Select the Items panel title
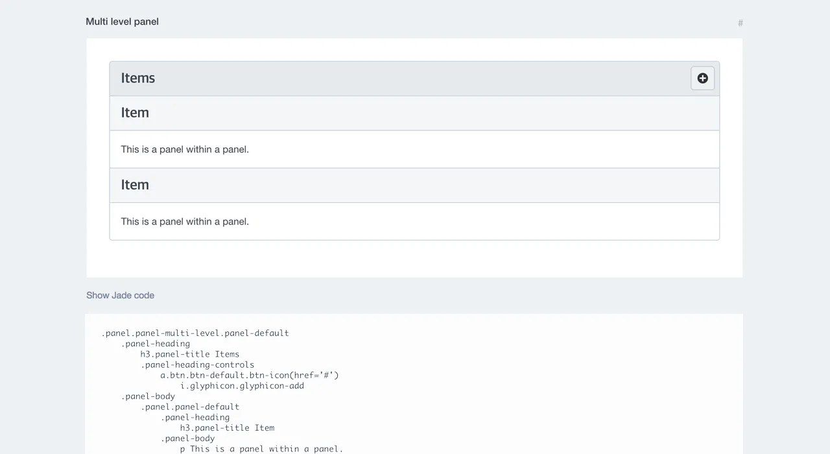The height and width of the screenshot is (454, 830). (138, 78)
